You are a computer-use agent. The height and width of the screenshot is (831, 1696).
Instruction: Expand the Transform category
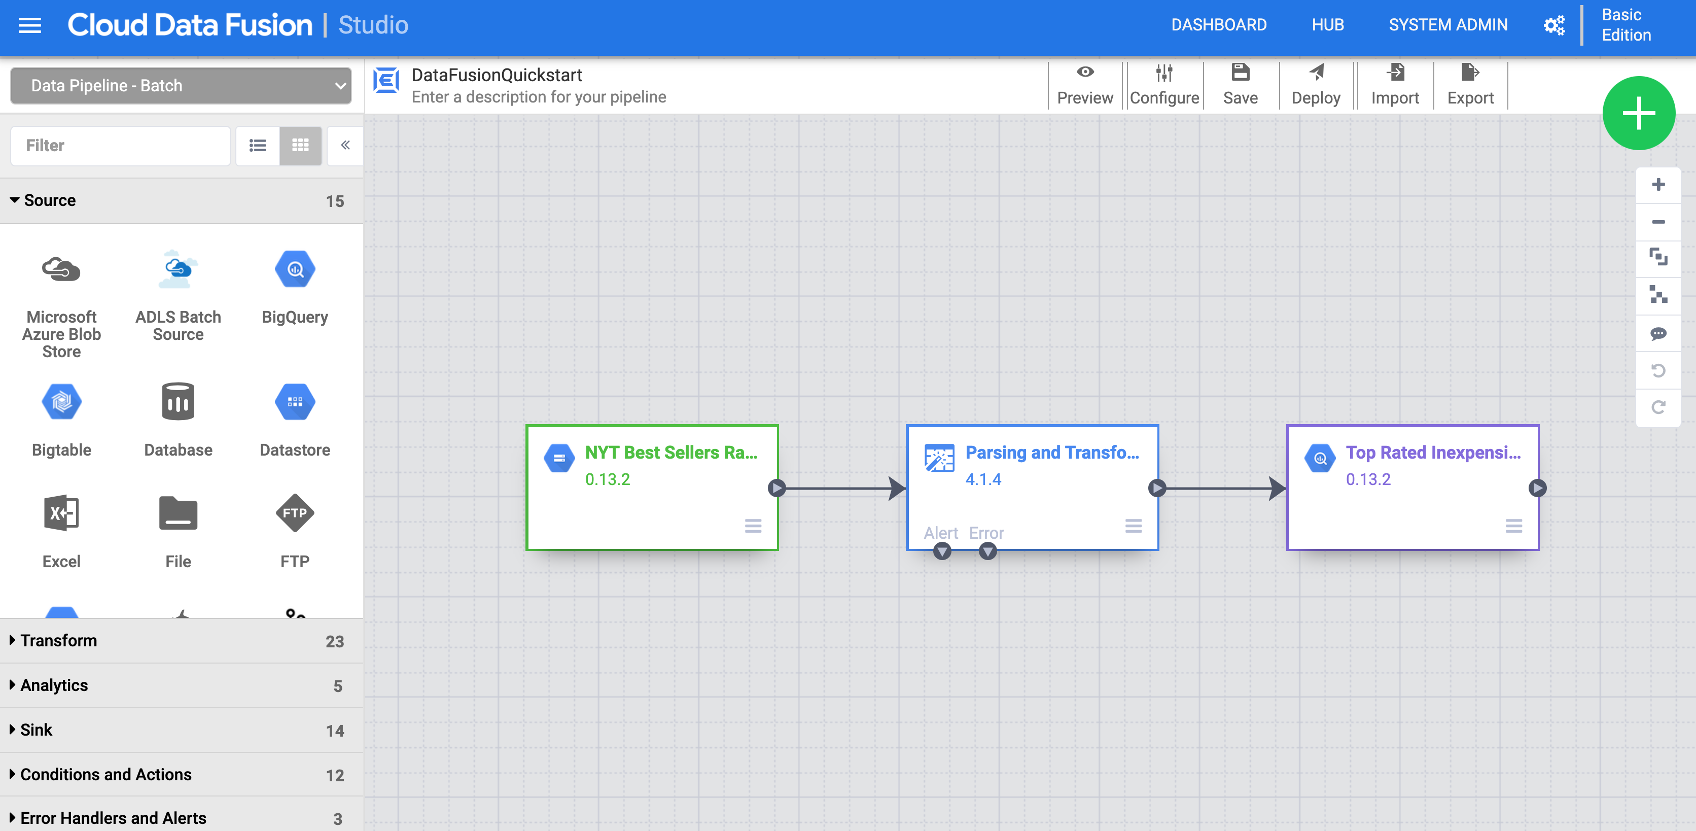click(58, 639)
